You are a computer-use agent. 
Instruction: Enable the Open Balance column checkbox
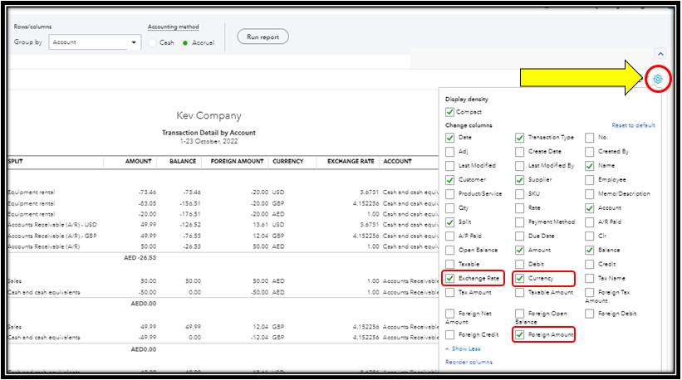(x=449, y=250)
